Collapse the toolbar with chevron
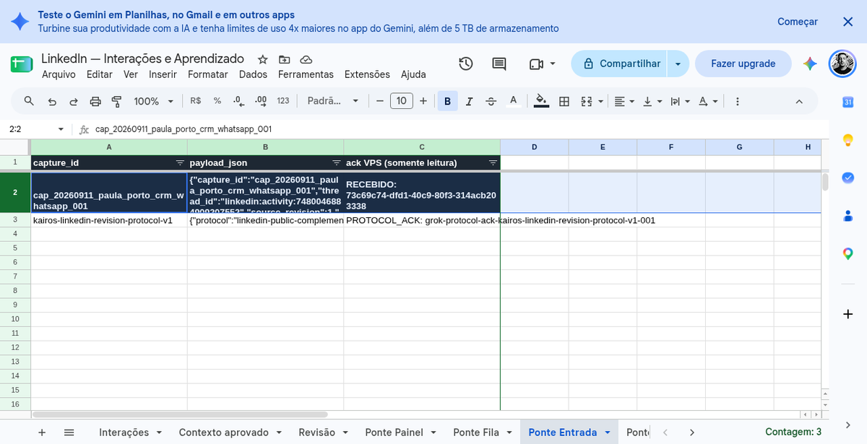 (799, 101)
